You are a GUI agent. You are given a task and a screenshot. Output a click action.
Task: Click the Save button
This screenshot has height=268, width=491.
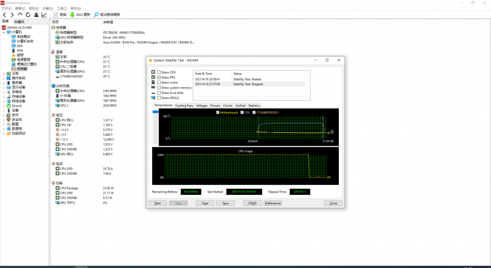(x=225, y=203)
